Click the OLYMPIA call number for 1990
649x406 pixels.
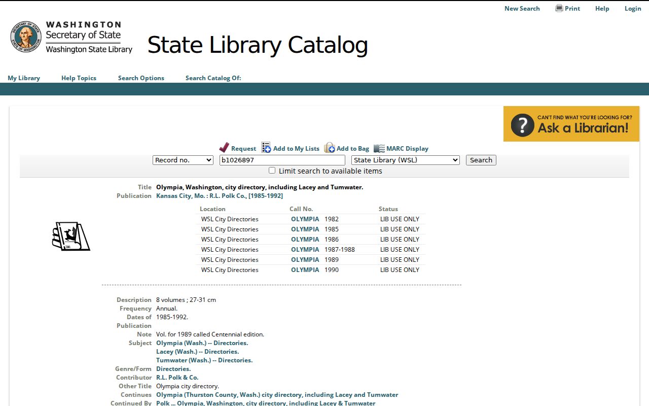305,270
